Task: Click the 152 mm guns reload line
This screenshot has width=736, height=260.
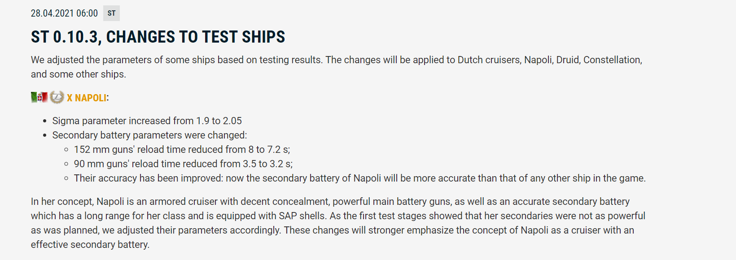Action: click(x=182, y=149)
